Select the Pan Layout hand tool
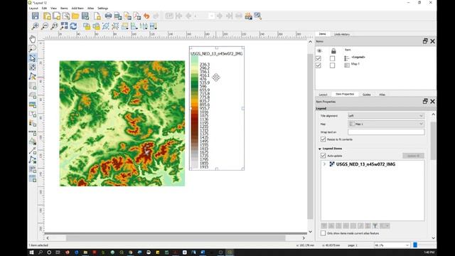Image resolution: width=455 pixels, height=256 pixels. pos(33,38)
